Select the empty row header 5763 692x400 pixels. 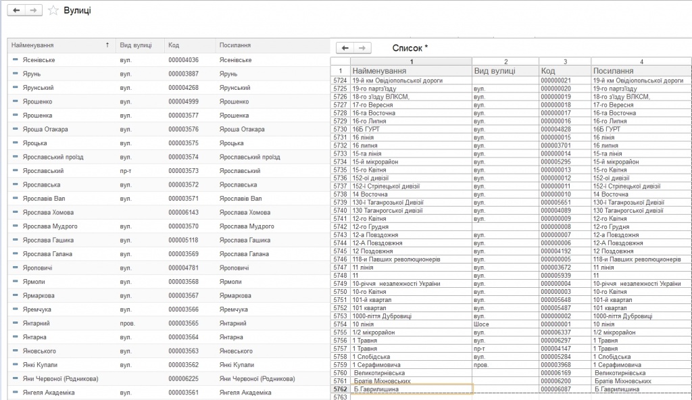pyautogui.click(x=340, y=397)
